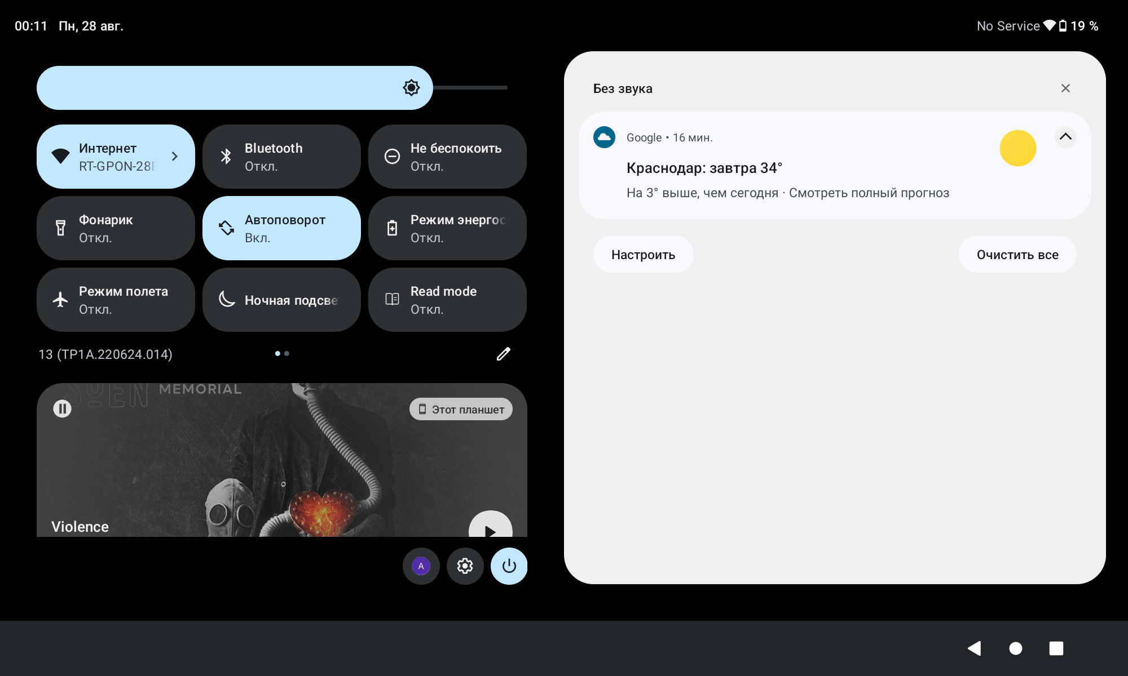Click the rotate icon on Автоповорот tile
This screenshot has width=1128, height=676.
[x=226, y=228]
